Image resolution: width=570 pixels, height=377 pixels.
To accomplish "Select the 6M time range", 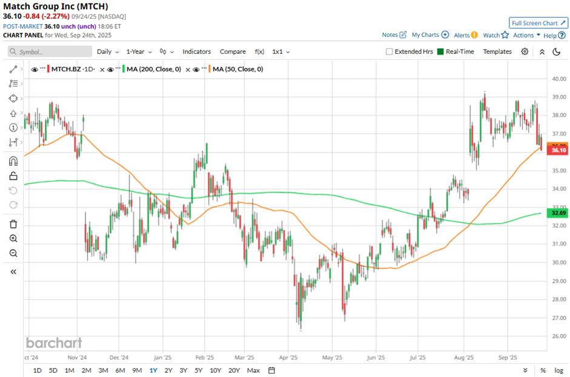I will click(x=120, y=370).
